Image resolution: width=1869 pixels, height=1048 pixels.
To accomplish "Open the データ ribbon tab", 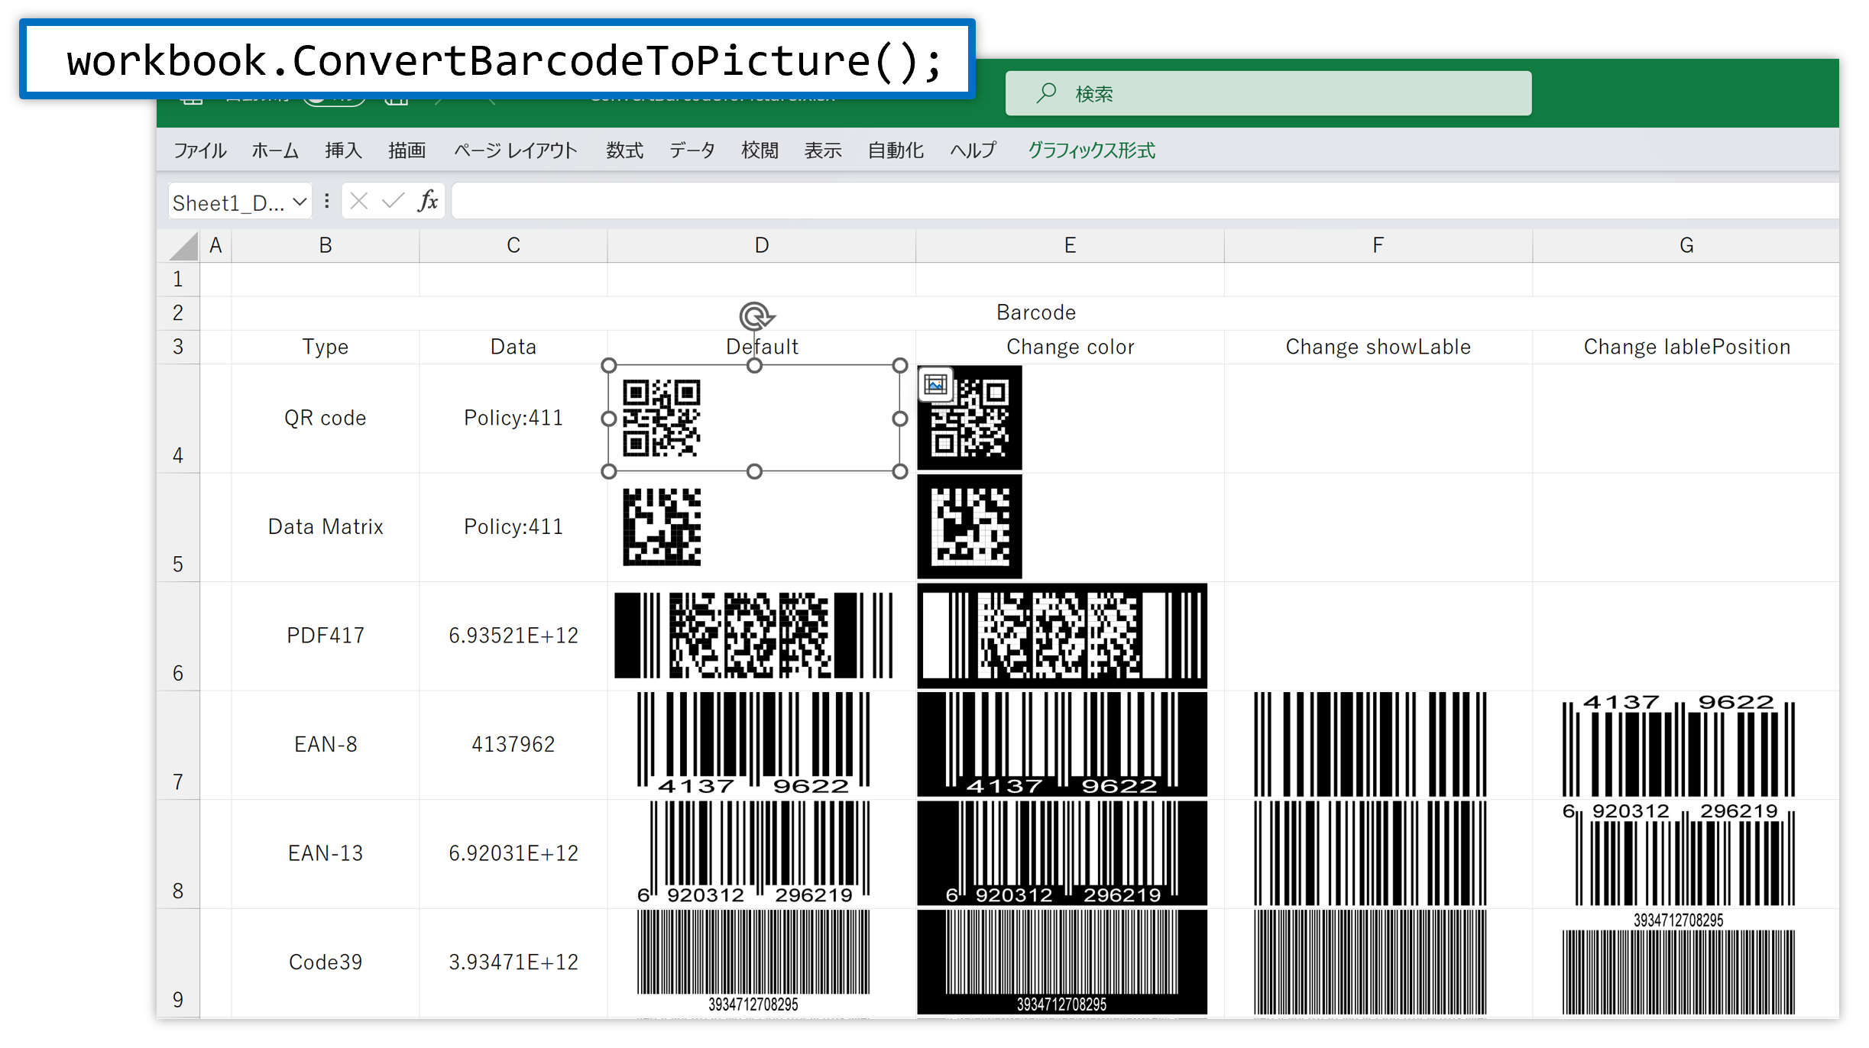I will (692, 150).
